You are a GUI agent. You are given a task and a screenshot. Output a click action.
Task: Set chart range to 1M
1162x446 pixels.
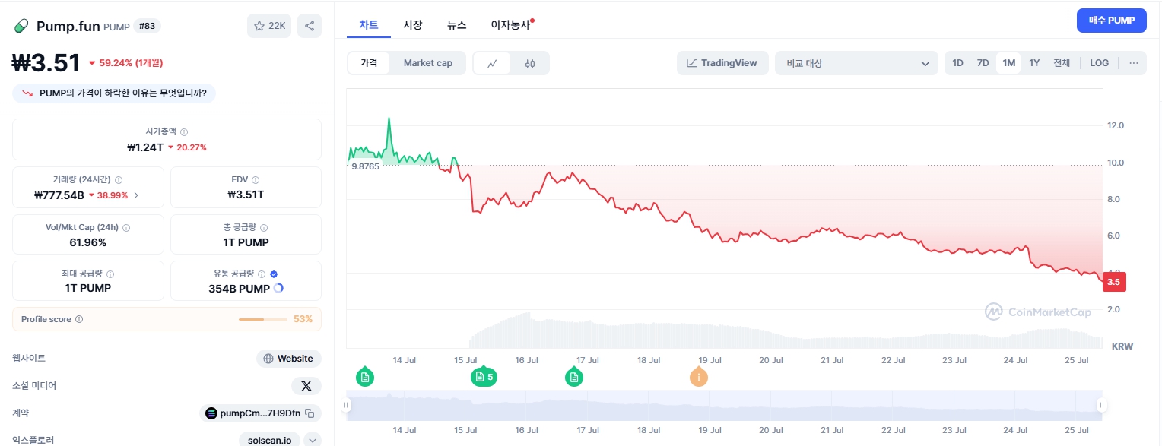tap(1008, 63)
